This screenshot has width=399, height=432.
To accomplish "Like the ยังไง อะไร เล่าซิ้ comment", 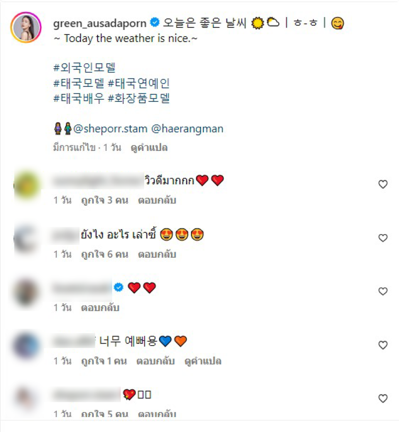I will (383, 238).
